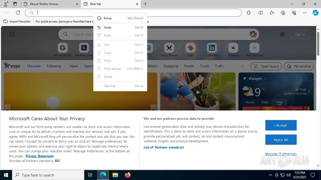This screenshot has width=321, height=180.
Task: Open the Feed layout options
Action: [x=266, y=66]
